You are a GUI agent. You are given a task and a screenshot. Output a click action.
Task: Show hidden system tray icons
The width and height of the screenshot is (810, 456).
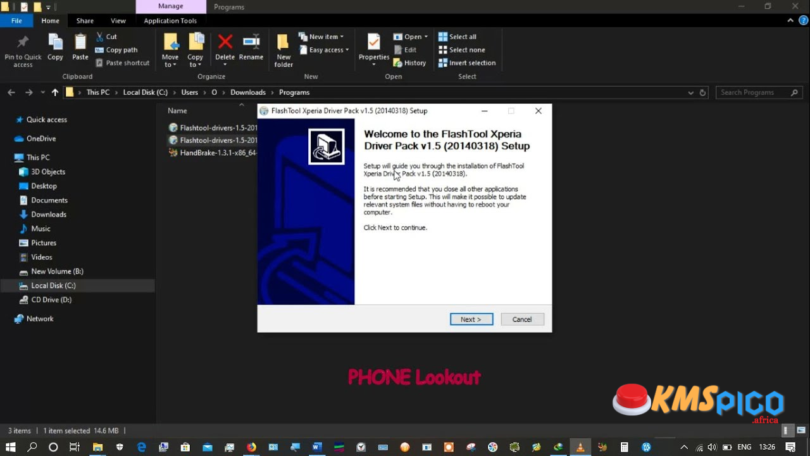coord(684,447)
